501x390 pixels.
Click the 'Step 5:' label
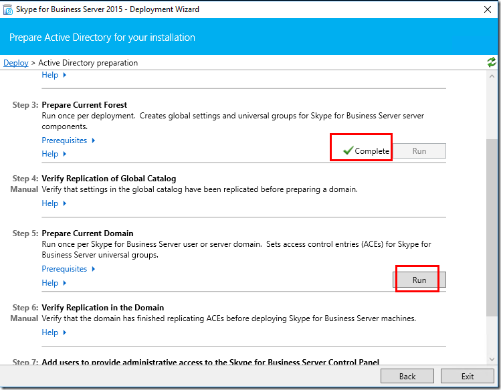[25, 233]
